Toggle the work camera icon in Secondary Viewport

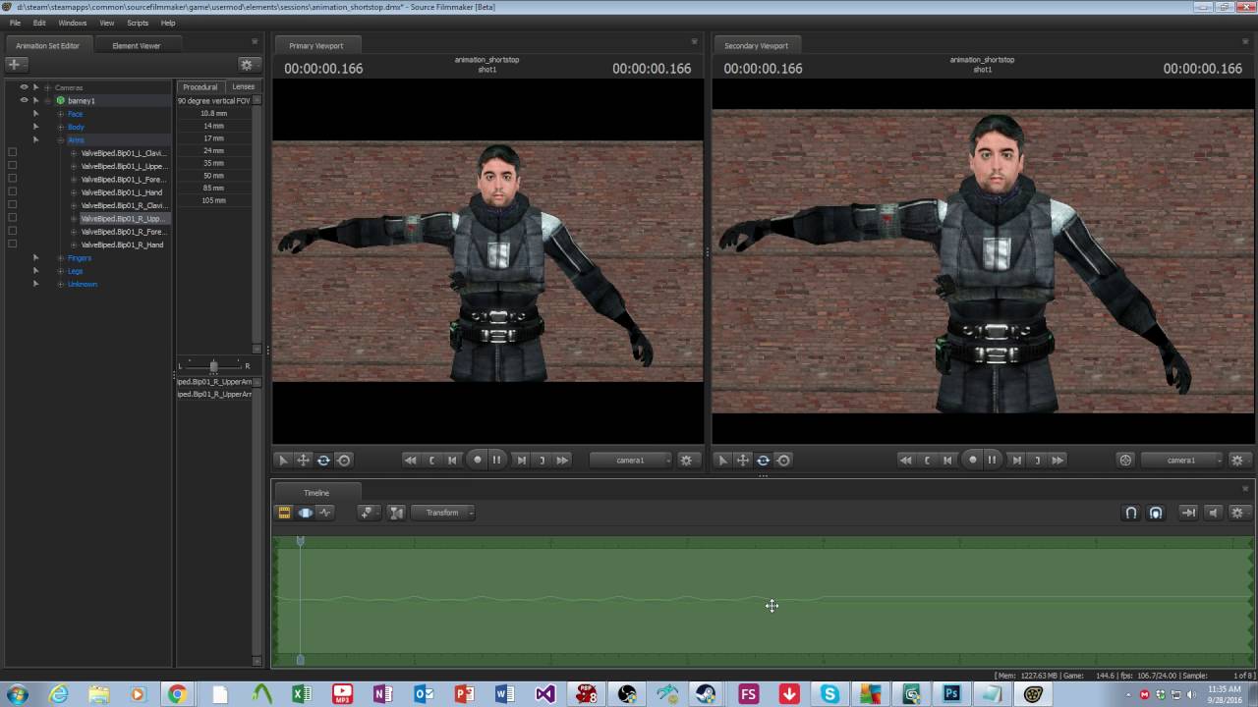[x=1126, y=460]
